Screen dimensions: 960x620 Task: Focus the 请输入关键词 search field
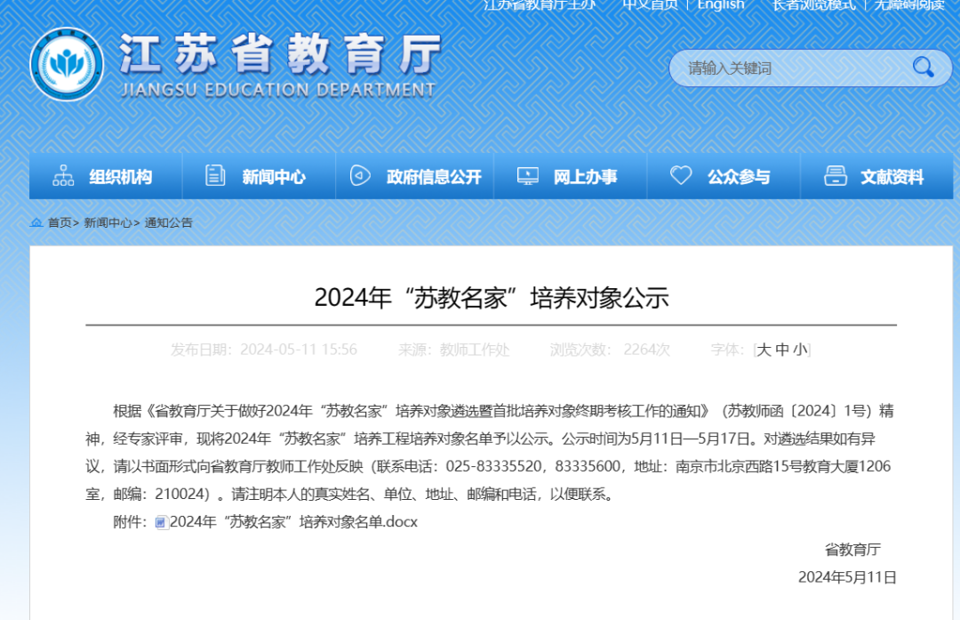pos(796,68)
